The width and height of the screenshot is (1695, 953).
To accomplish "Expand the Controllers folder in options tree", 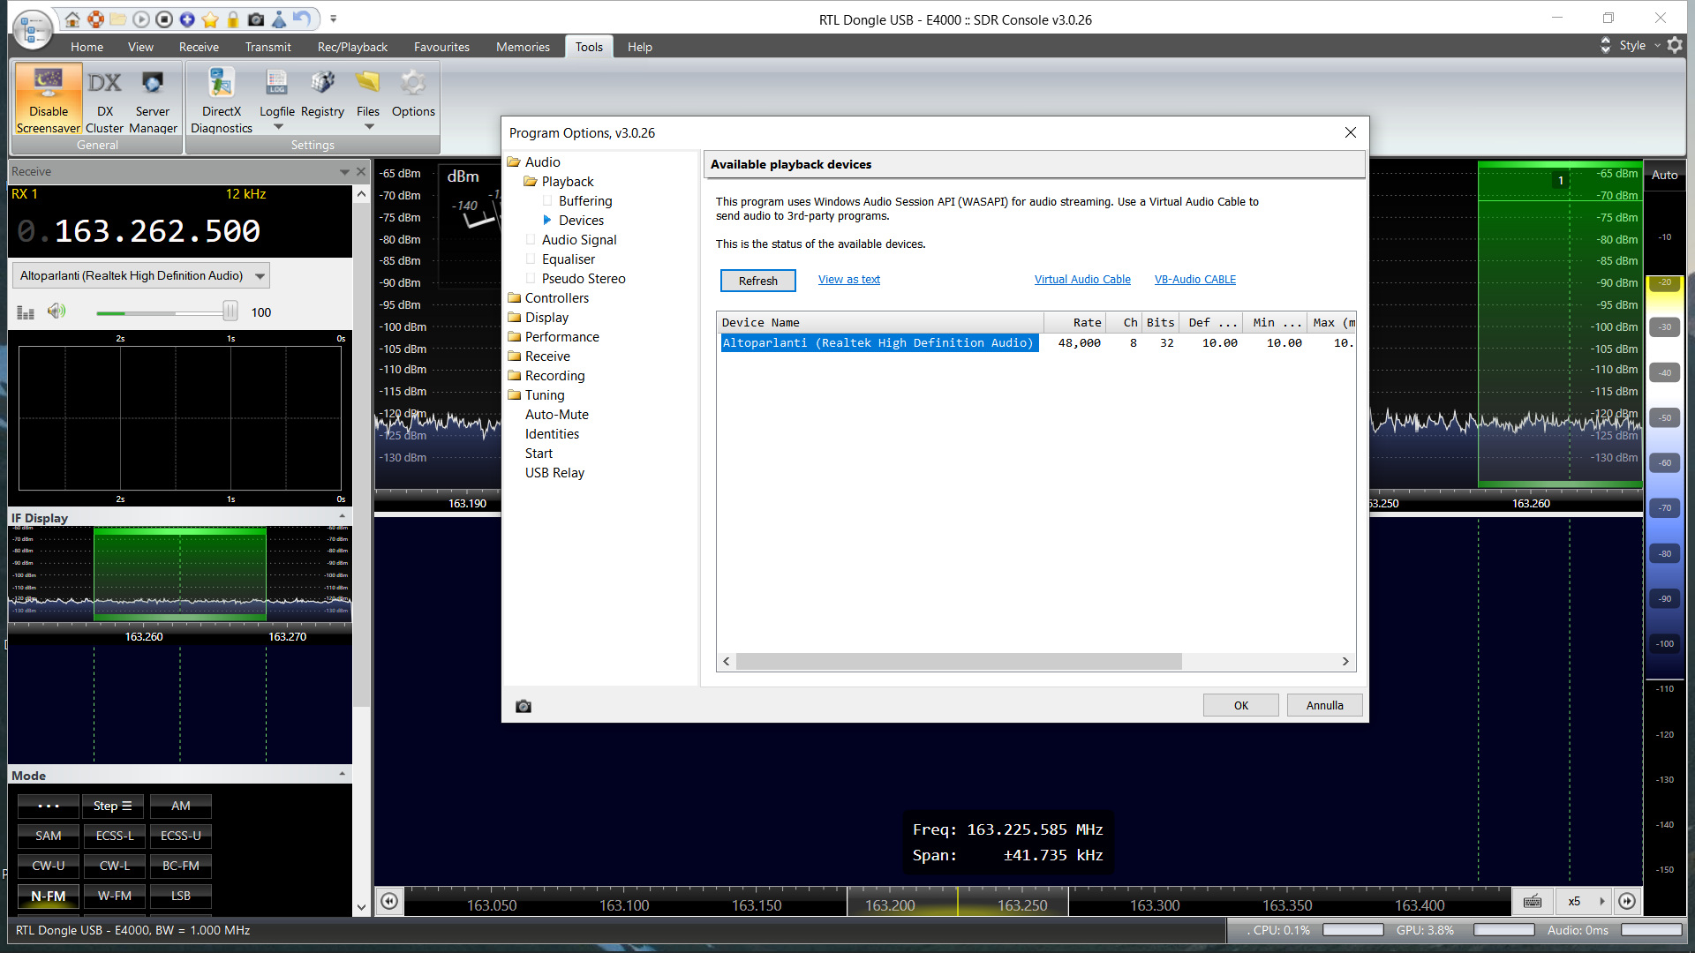I will [556, 298].
